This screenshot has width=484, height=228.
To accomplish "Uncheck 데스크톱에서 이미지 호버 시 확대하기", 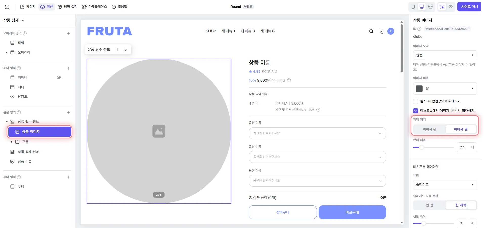I will [x=416, y=111].
